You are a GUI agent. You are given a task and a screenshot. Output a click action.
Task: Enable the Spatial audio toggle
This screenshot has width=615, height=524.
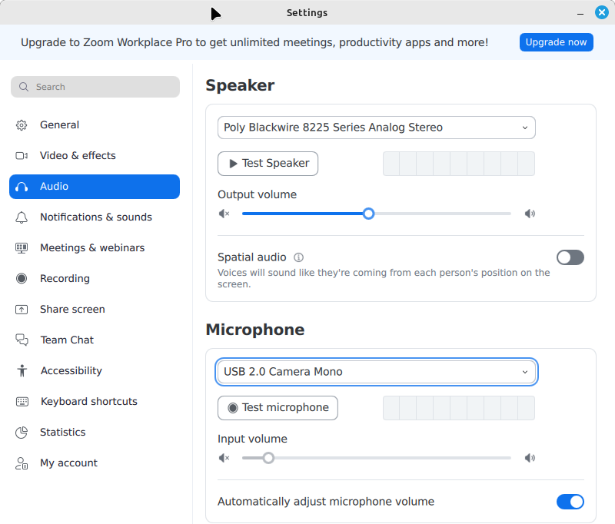click(570, 257)
